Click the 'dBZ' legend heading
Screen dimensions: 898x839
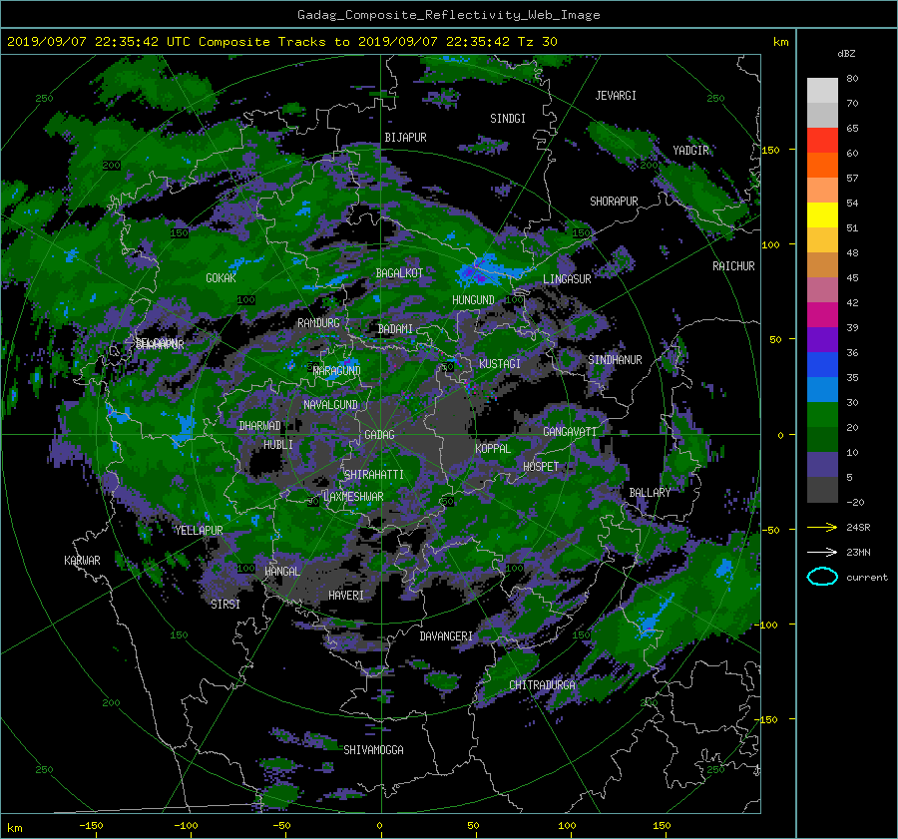pyautogui.click(x=846, y=54)
